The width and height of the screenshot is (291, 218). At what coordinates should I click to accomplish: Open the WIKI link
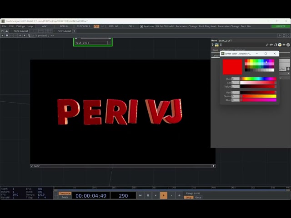[45, 26]
